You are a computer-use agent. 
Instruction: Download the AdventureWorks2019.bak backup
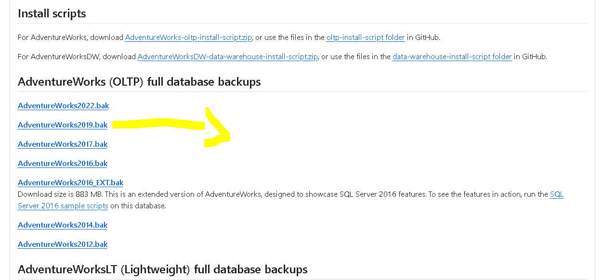click(63, 125)
